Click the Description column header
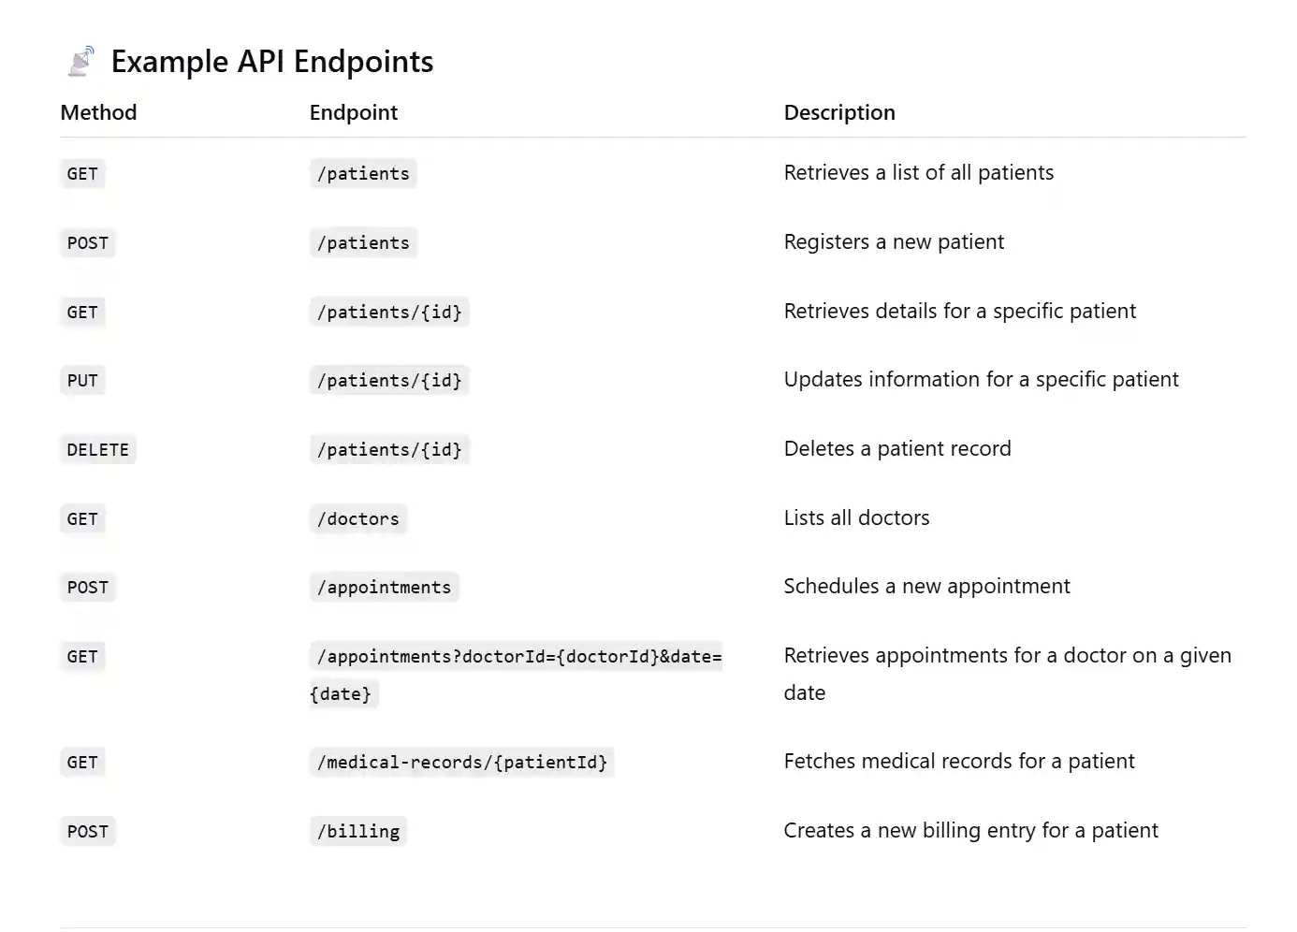Image resolution: width=1297 pixels, height=932 pixels. [838, 113]
